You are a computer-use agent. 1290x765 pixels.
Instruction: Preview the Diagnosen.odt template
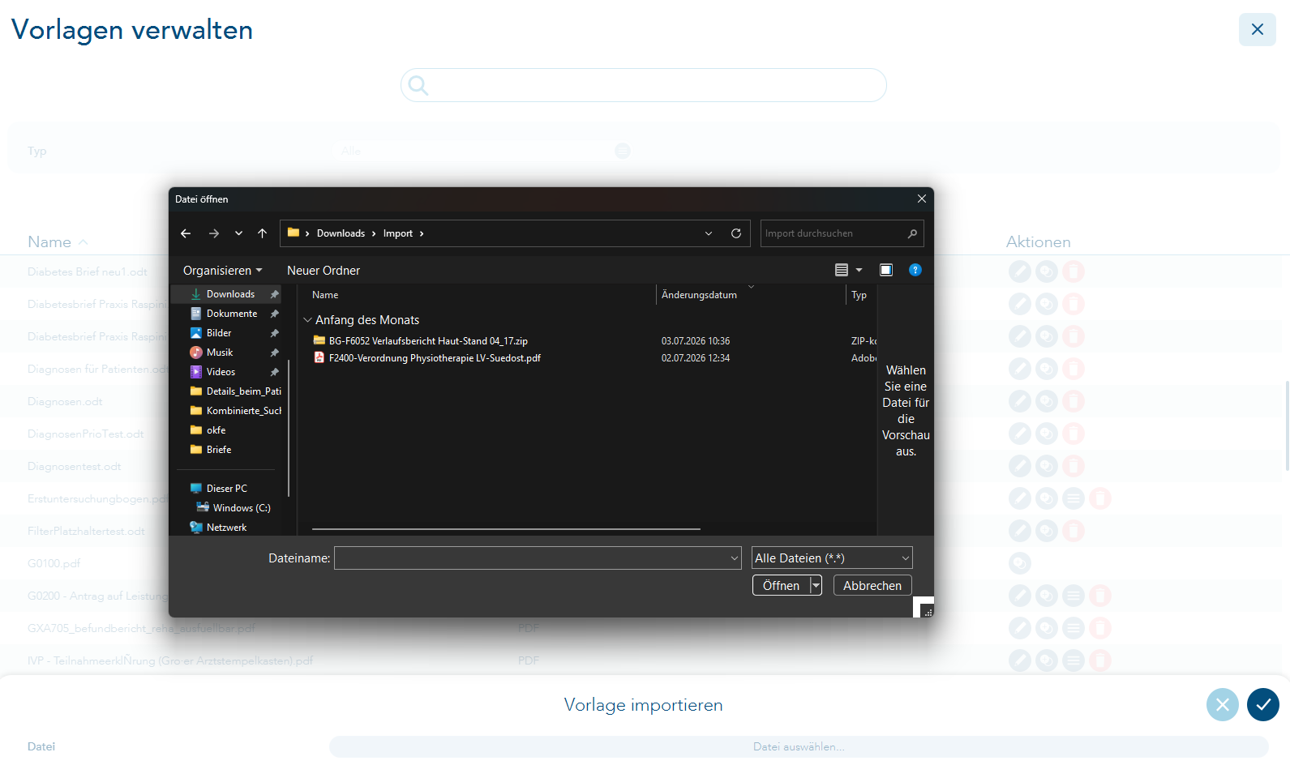(1047, 401)
